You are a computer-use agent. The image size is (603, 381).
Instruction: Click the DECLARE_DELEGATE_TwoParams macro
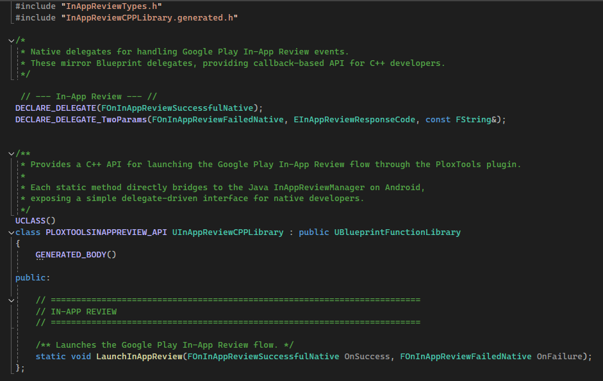[81, 119]
